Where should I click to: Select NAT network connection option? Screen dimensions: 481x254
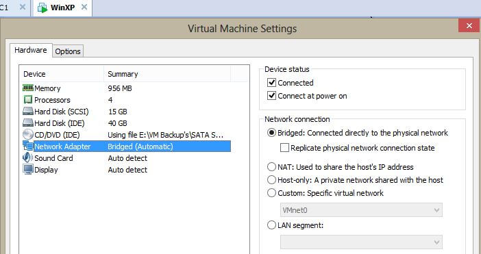coord(271,167)
